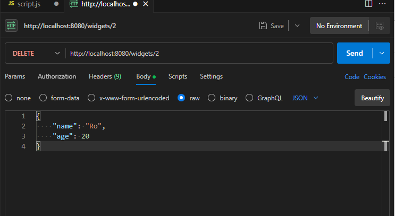Select the none body type
Image resolution: width=395 pixels, height=216 pixels.
click(9, 98)
